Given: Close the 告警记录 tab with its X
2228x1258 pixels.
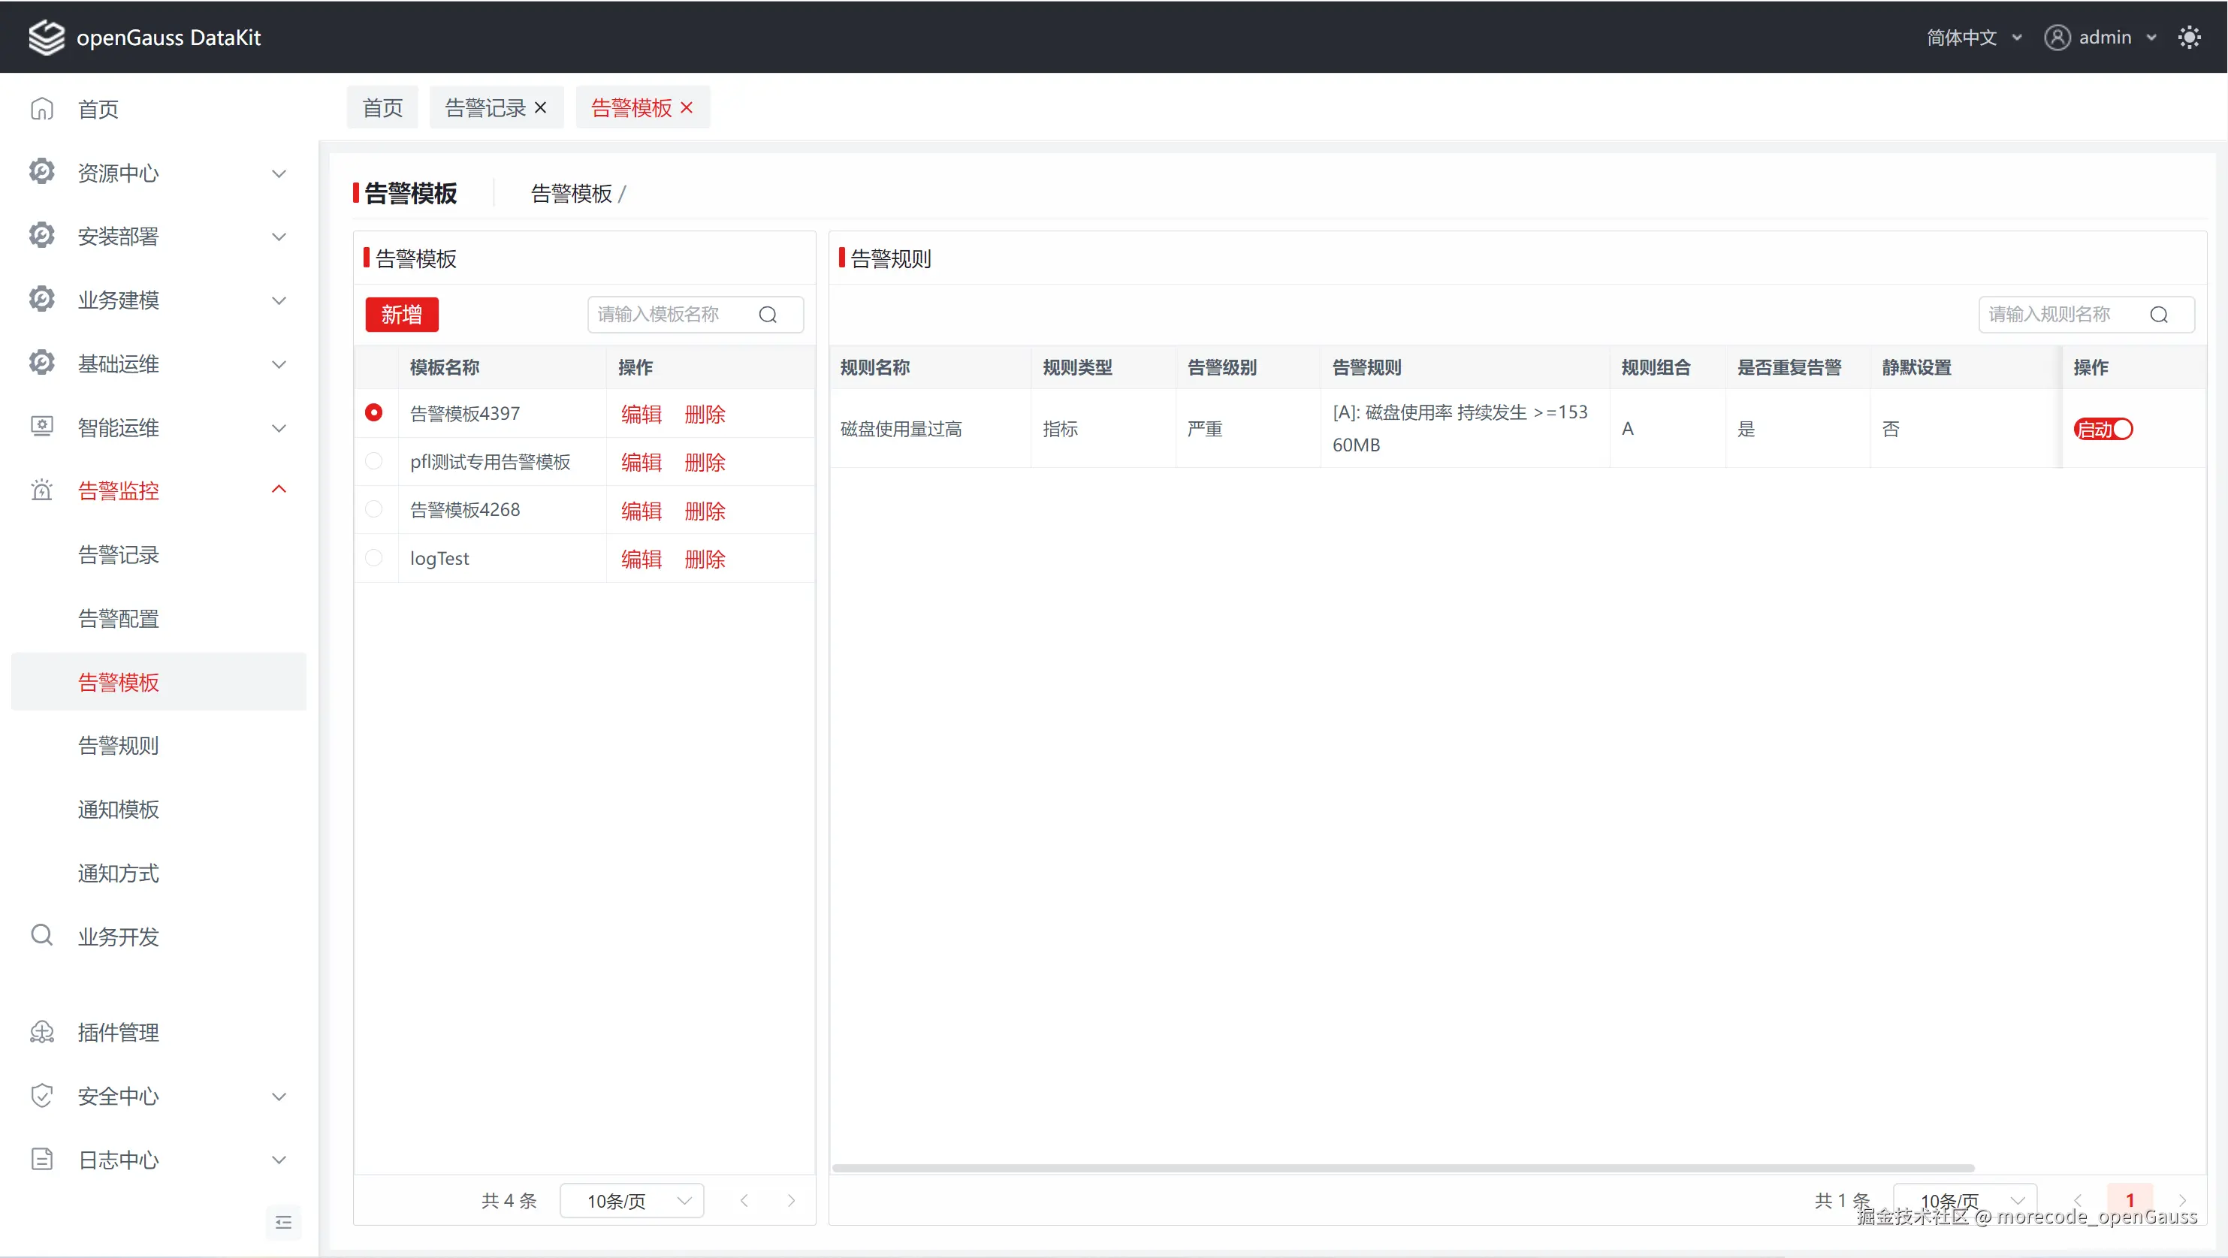Looking at the screenshot, I should (x=541, y=107).
